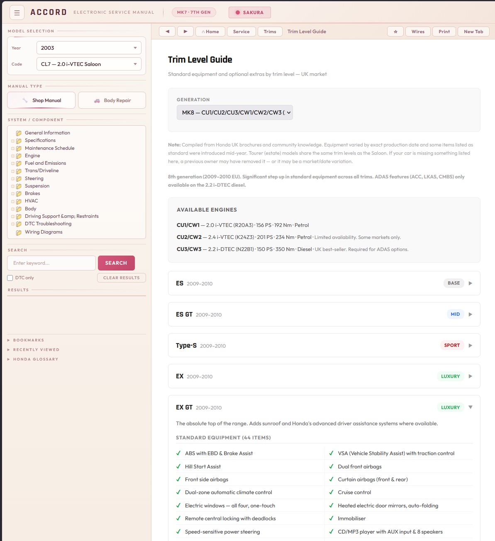Click the red SEARCH button
The height and width of the screenshot is (541, 495).
(116, 263)
